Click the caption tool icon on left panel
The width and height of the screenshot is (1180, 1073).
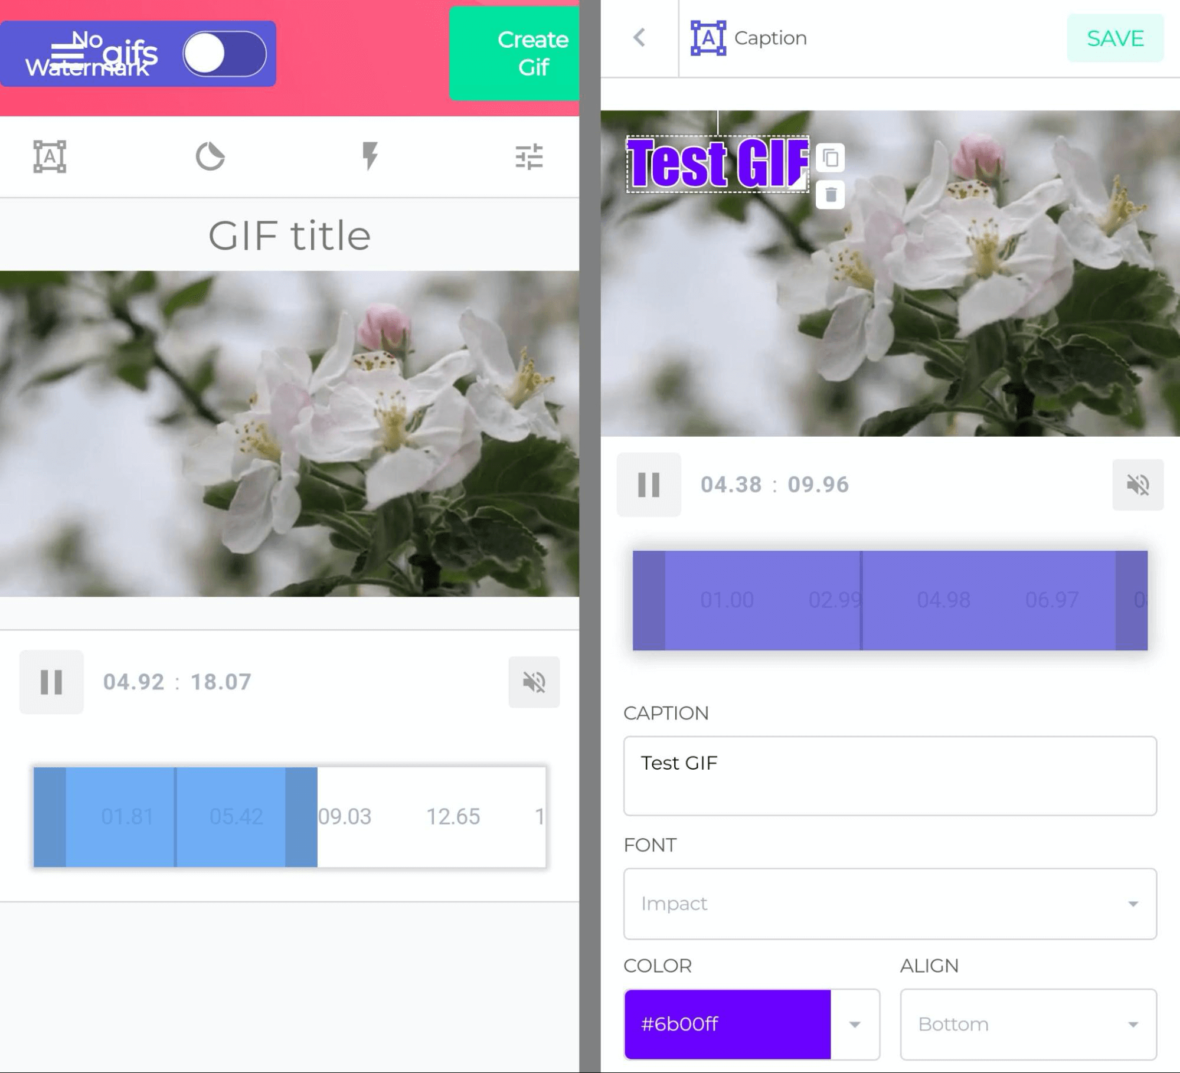pyautogui.click(x=50, y=155)
